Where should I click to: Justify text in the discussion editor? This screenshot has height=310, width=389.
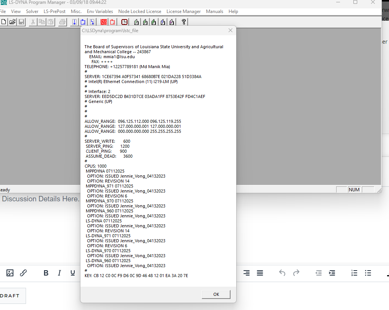click(260, 273)
